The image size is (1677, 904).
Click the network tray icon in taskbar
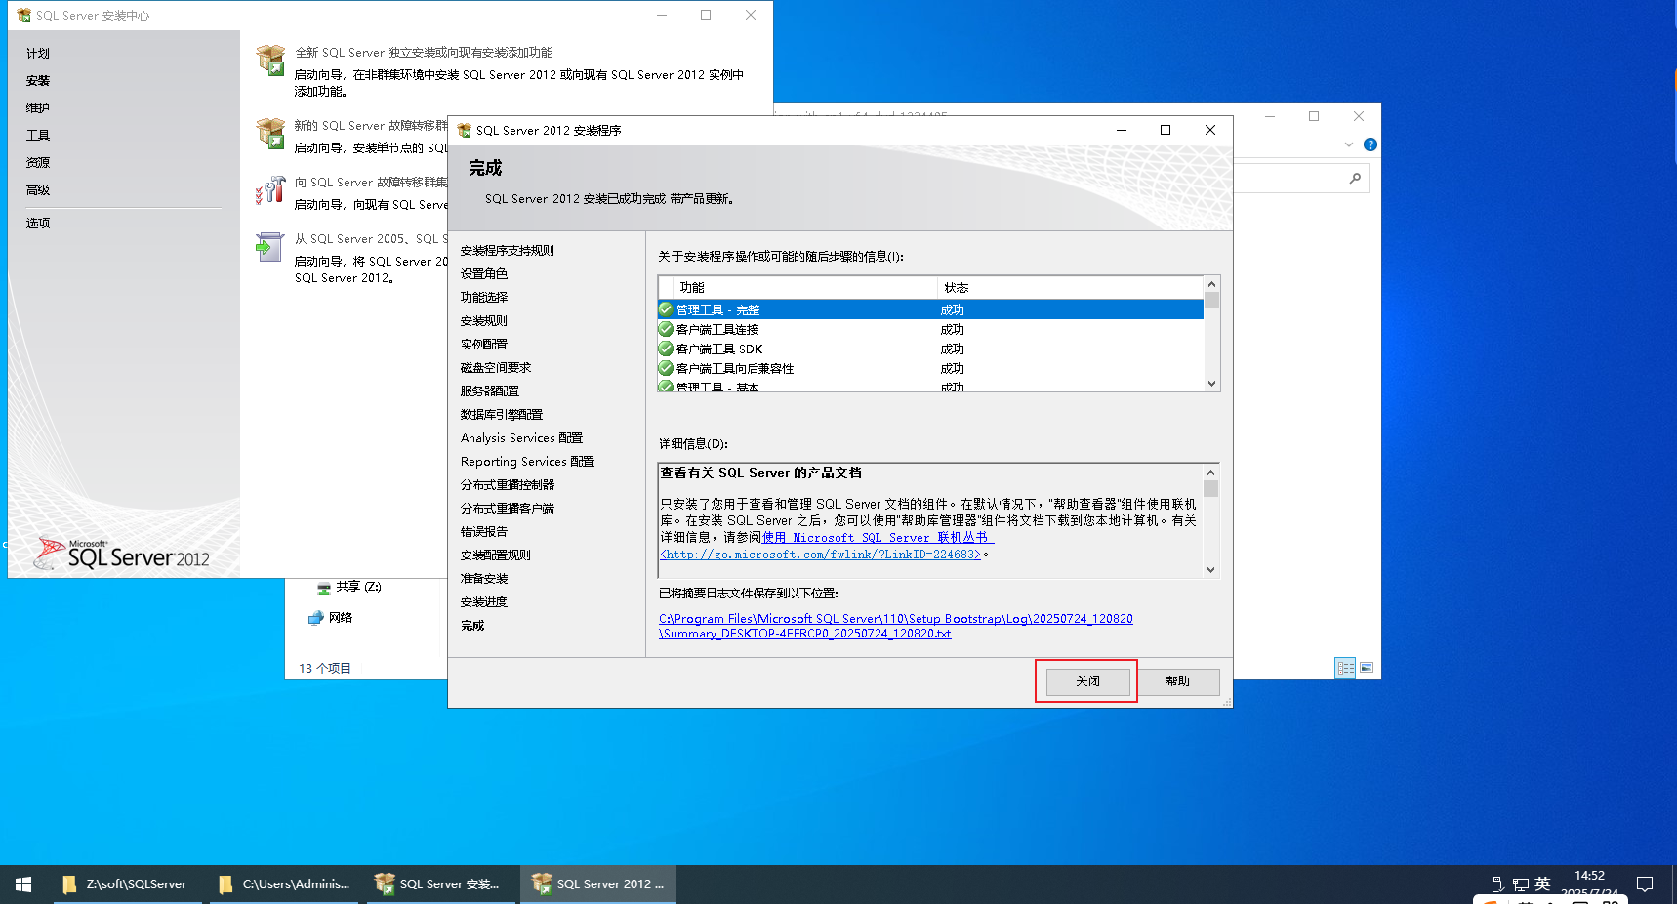[x=1521, y=884]
